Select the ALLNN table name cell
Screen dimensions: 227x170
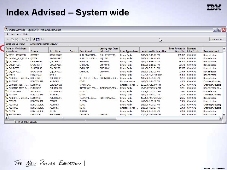point(12,111)
